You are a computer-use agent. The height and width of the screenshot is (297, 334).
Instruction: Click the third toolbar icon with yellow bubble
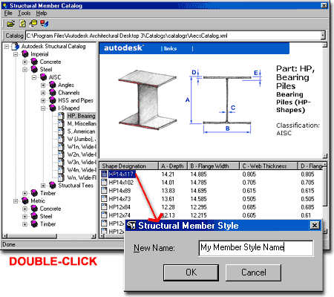click(33, 24)
